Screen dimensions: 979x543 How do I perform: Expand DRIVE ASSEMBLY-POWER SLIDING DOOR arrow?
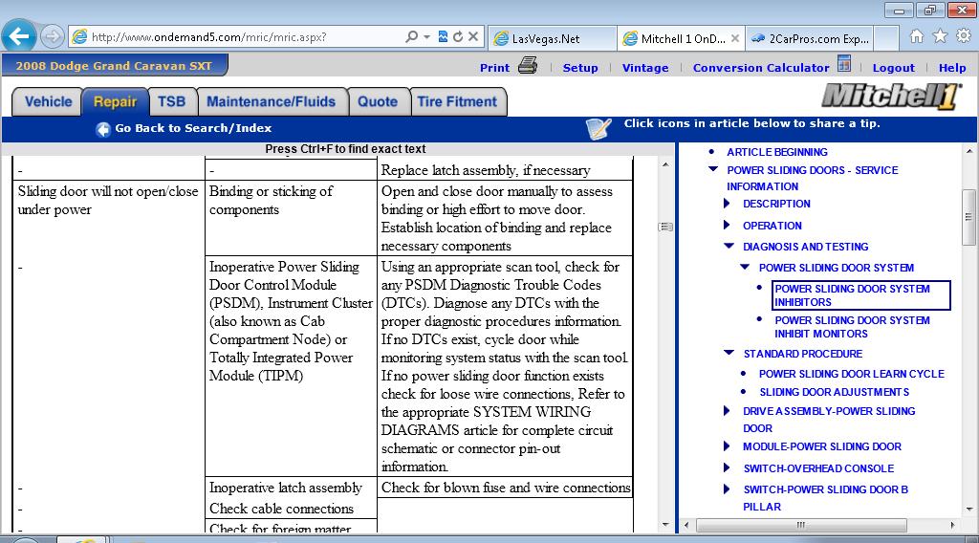point(727,410)
